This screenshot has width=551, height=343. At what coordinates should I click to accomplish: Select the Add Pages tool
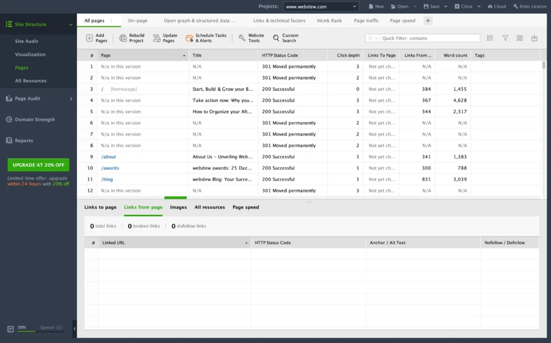click(97, 39)
